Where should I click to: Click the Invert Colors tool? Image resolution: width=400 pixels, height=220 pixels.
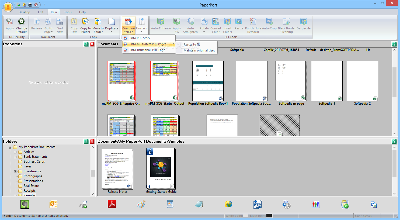click(227, 25)
